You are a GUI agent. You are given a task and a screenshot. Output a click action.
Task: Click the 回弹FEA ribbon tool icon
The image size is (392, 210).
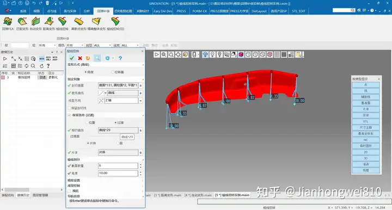point(8,21)
